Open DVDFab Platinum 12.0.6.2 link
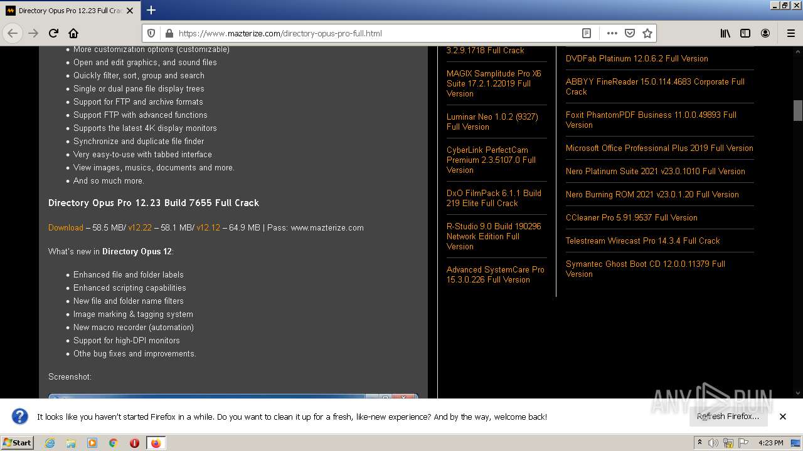Viewport: 803px width, 451px height. click(x=637, y=58)
